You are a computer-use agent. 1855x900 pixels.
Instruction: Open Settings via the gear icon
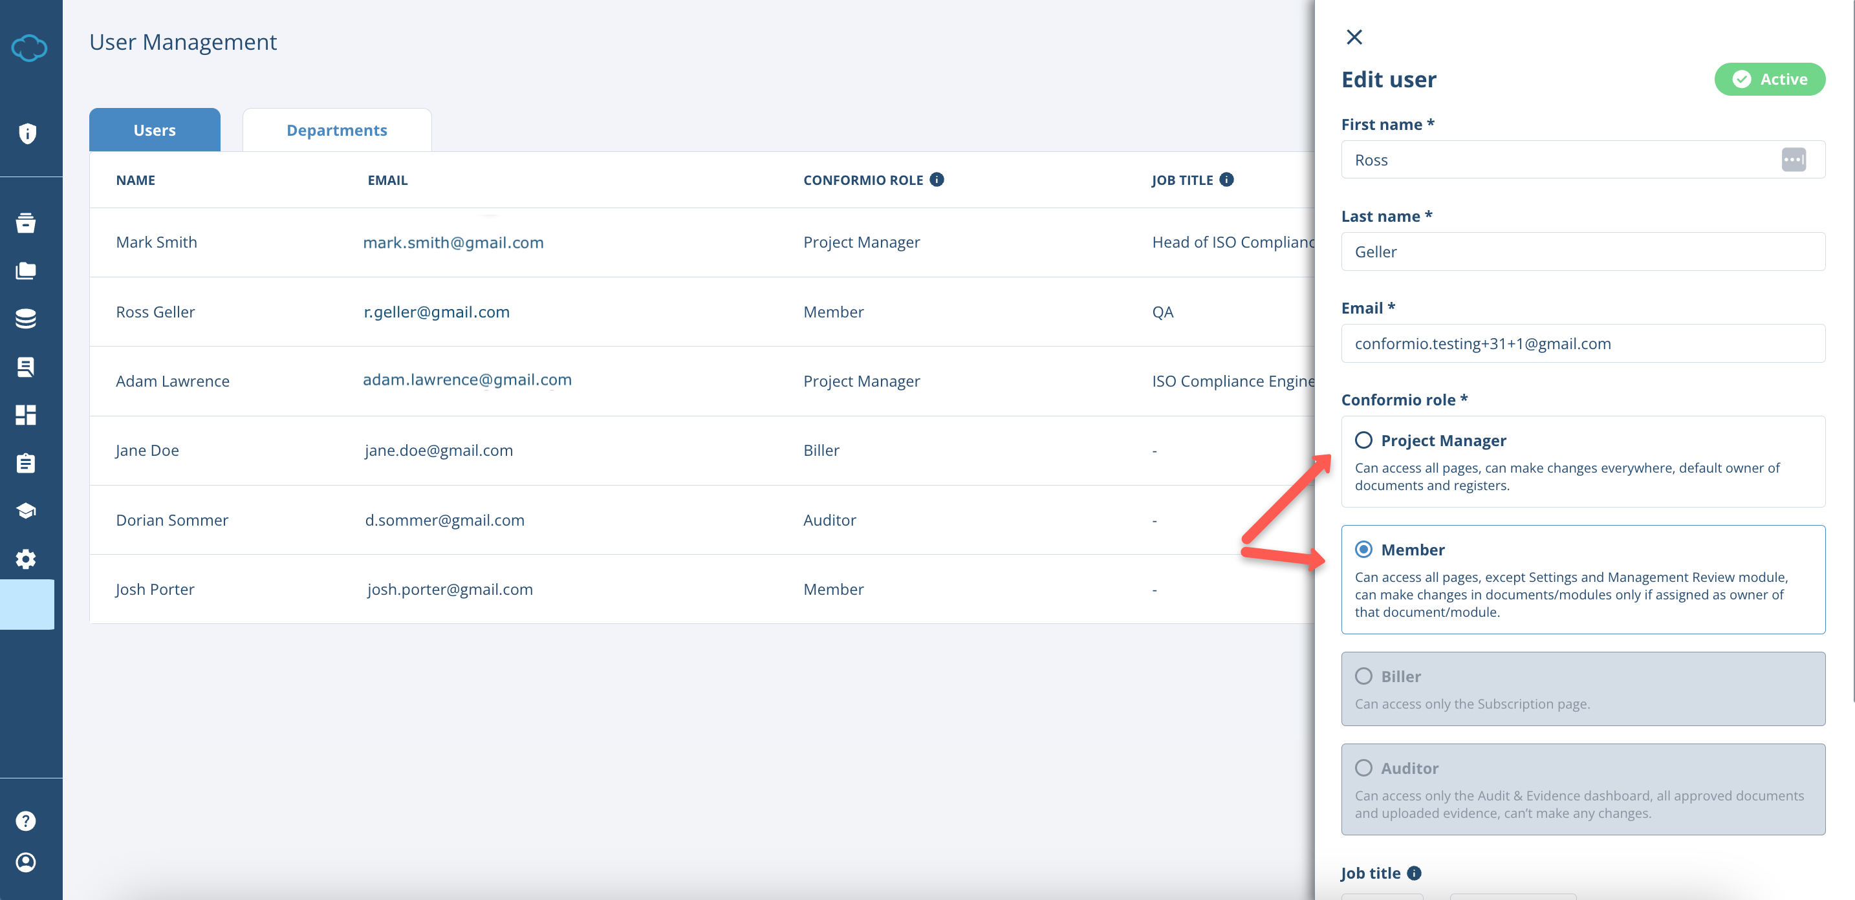[27, 559]
